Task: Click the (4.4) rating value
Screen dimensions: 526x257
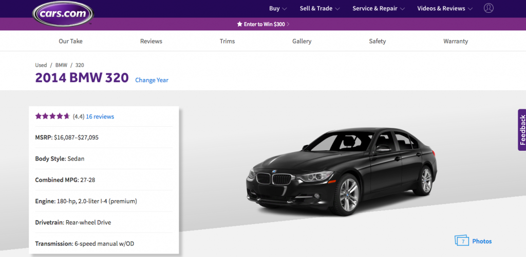Action: pos(79,116)
